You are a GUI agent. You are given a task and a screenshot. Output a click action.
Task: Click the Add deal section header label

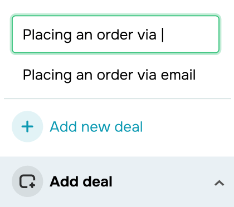click(81, 181)
